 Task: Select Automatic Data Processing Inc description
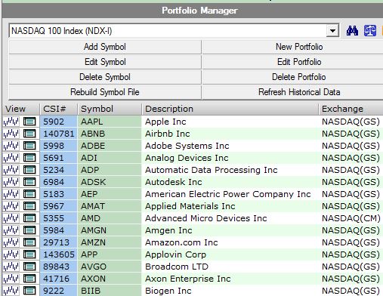click(x=212, y=170)
